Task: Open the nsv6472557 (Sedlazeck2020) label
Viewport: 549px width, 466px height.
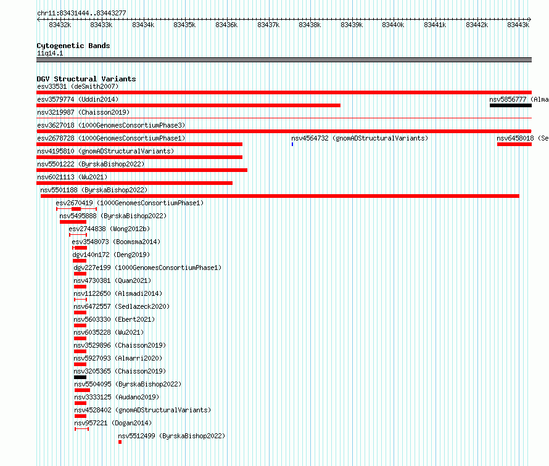Action: (x=122, y=306)
